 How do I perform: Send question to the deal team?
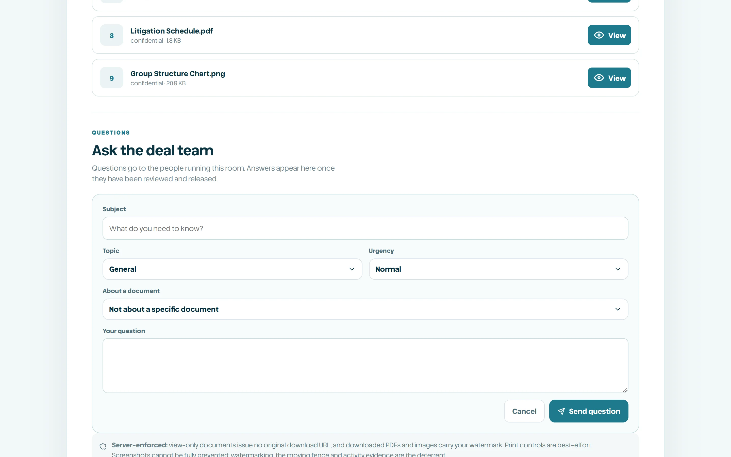(x=588, y=411)
